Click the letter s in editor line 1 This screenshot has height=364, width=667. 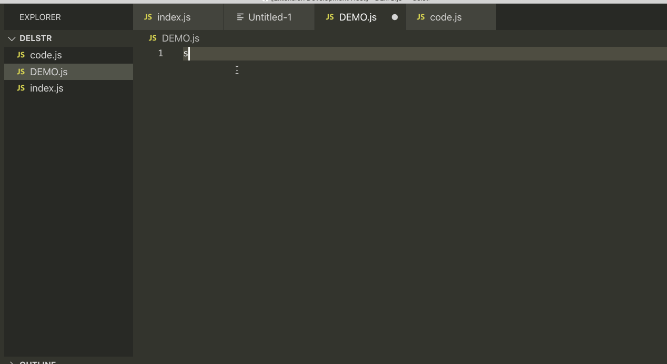click(x=186, y=54)
